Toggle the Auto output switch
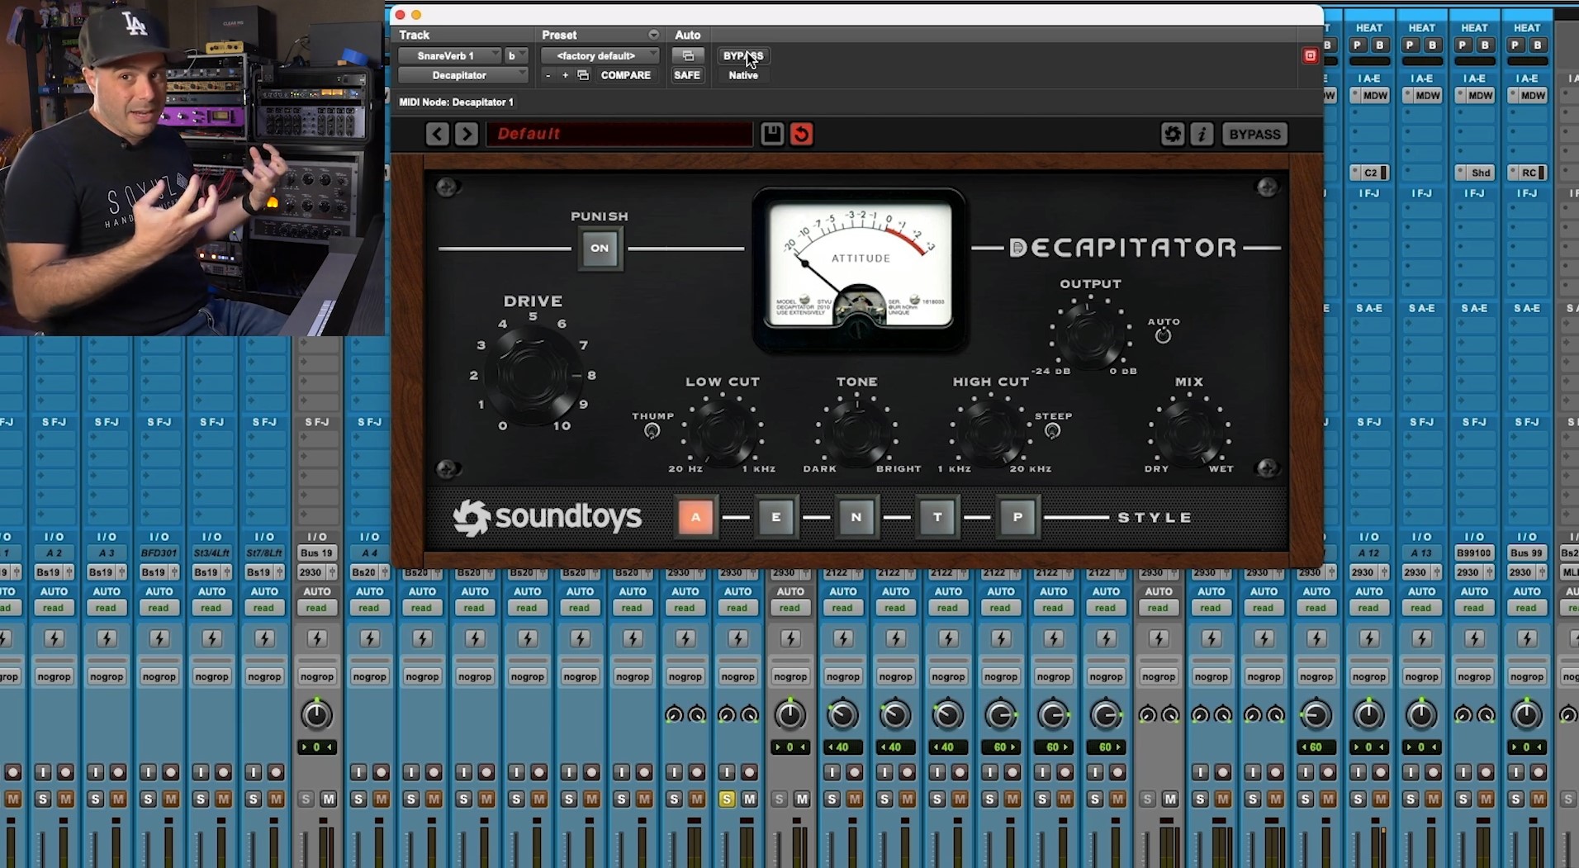 click(1163, 336)
